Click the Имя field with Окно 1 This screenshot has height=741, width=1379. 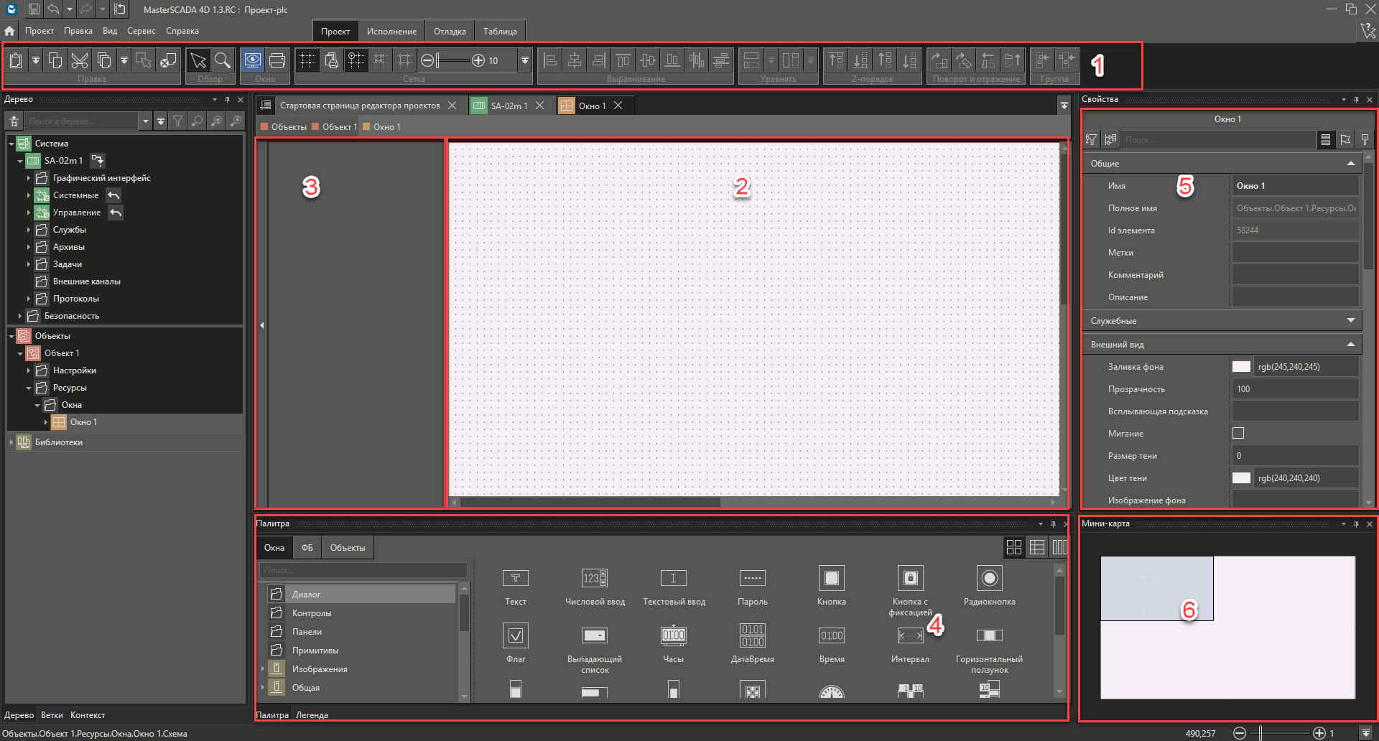[1296, 186]
